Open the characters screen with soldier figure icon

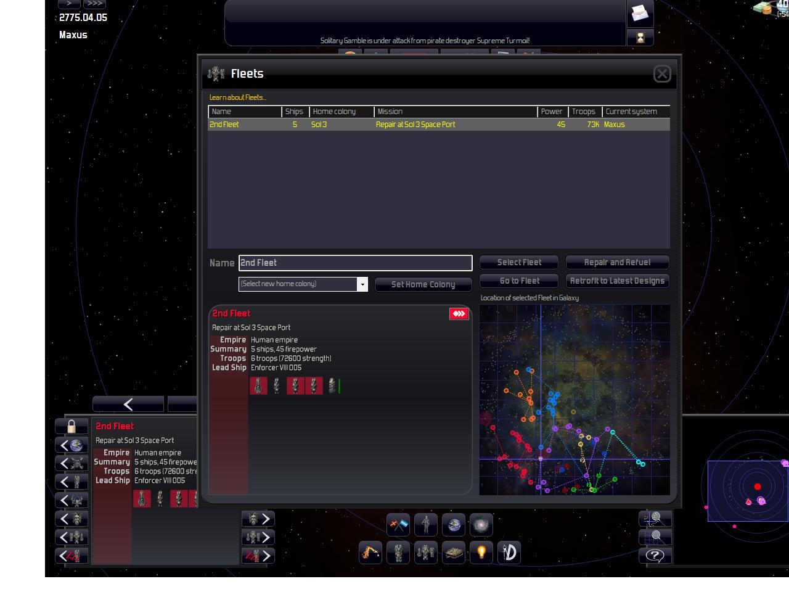click(426, 525)
